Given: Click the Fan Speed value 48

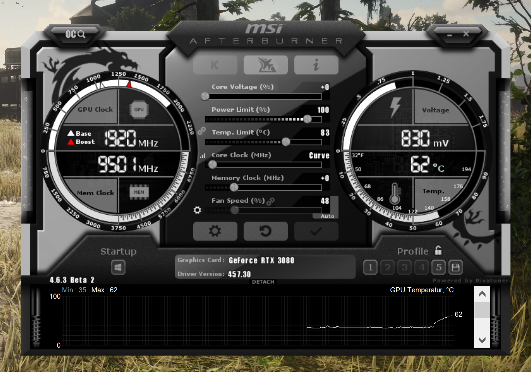Looking at the screenshot, I should coord(325,201).
